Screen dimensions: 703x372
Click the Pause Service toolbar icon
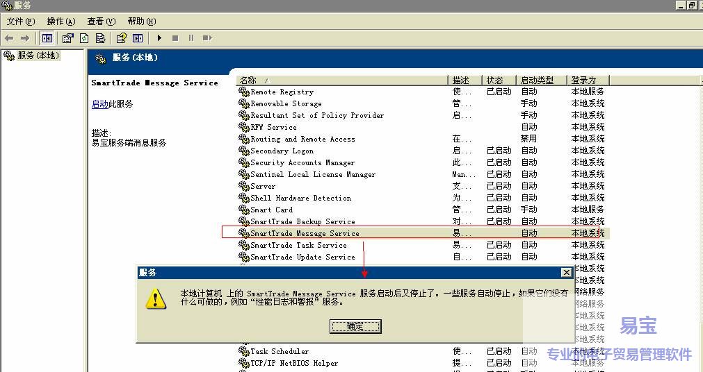click(191, 38)
